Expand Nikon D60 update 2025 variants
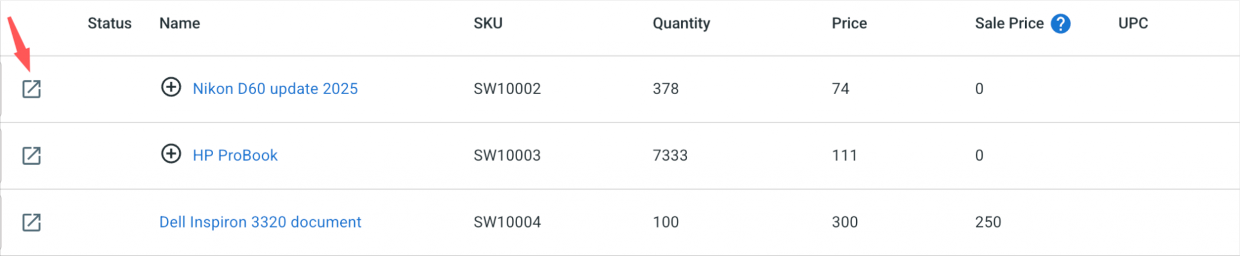1240x256 pixels. 171,88
